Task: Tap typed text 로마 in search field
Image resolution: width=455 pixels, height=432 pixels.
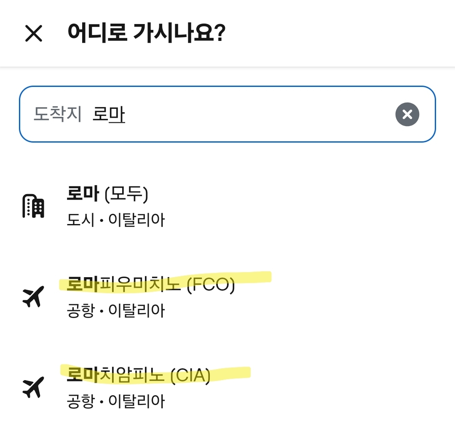Action: (x=109, y=115)
